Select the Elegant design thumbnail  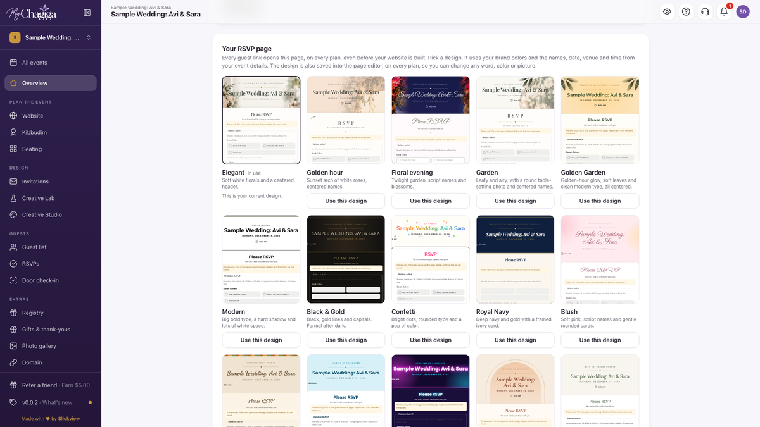[x=261, y=120]
